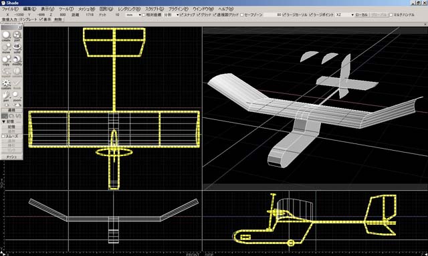Click the ローカル button

(362, 15)
